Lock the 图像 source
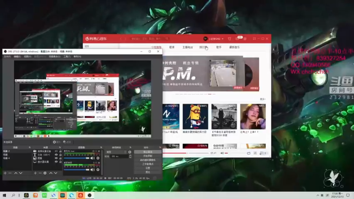The width and height of the screenshot is (354, 199). coord(60,158)
